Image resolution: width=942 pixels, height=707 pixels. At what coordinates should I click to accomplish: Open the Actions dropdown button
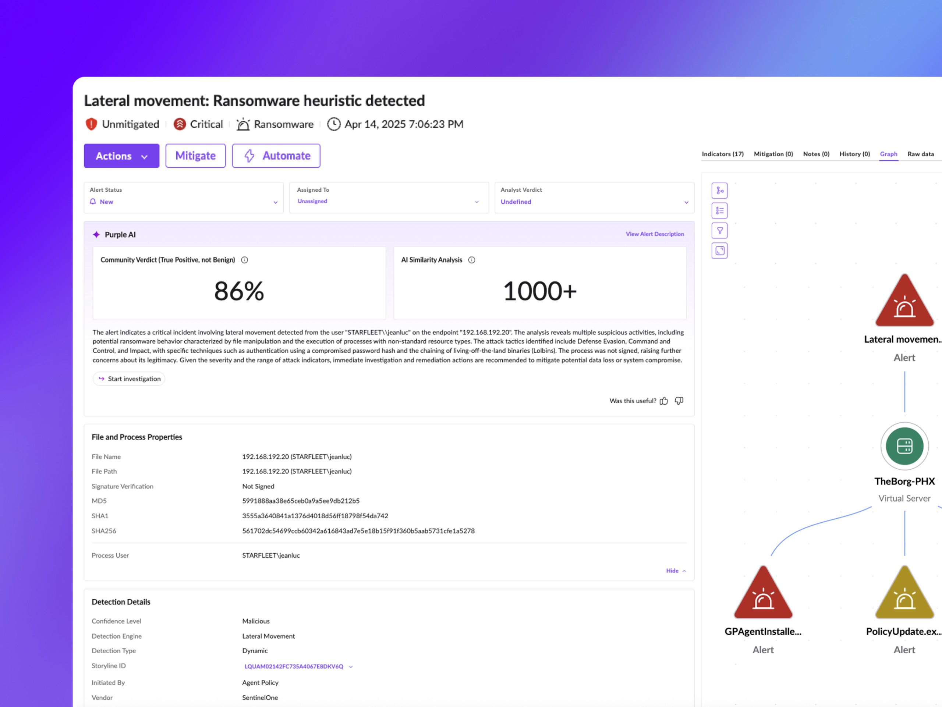121,156
